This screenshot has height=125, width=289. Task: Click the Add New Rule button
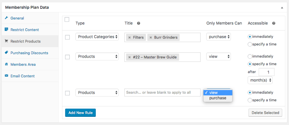click(x=80, y=113)
